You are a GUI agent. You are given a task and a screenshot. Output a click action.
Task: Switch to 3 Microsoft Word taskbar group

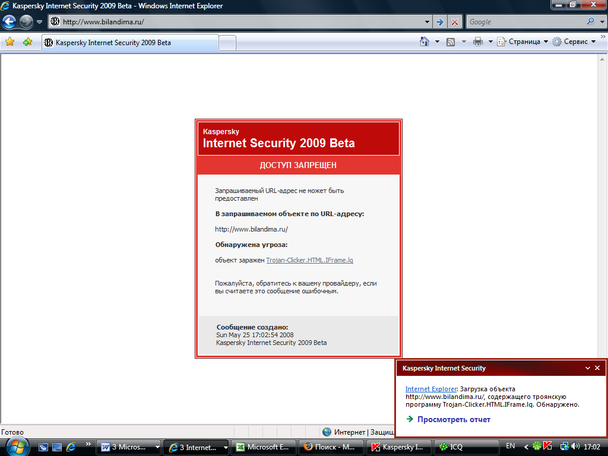(x=128, y=447)
